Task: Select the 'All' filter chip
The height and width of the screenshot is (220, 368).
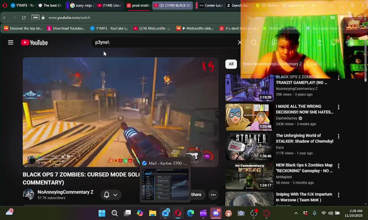Action: pyautogui.click(x=231, y=64)
